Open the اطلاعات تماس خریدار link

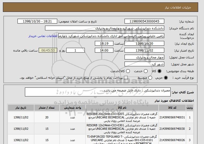[43, 36]
